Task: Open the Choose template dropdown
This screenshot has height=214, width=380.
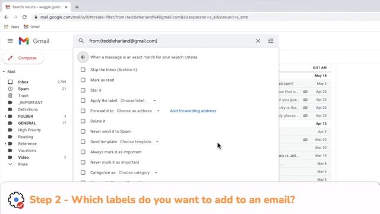Action: 139,141
